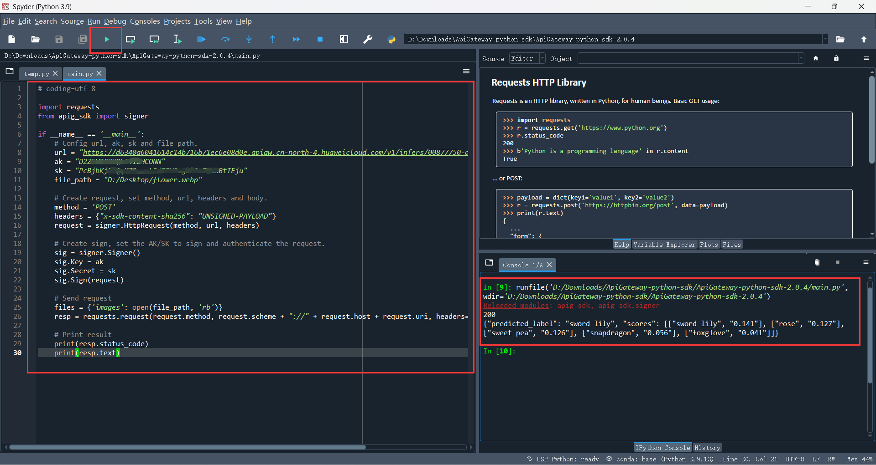This screenshot has width=876, height=465.
Task: Stop debugging with the square icon
Action: (320, 40)
